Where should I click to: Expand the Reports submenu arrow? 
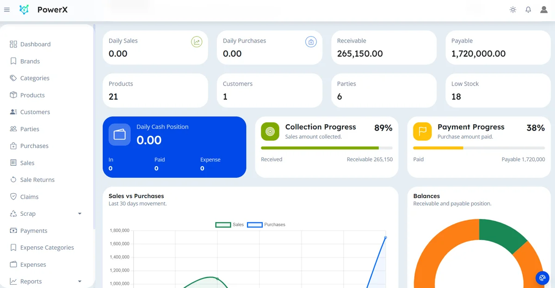80,282
